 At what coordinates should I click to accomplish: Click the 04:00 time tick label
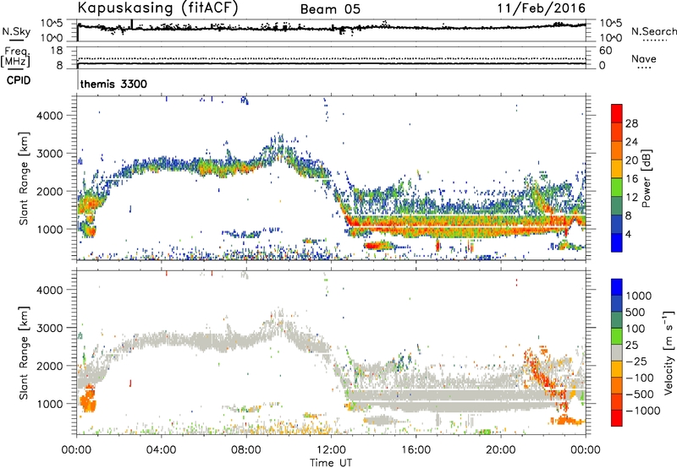coord(161,450)
